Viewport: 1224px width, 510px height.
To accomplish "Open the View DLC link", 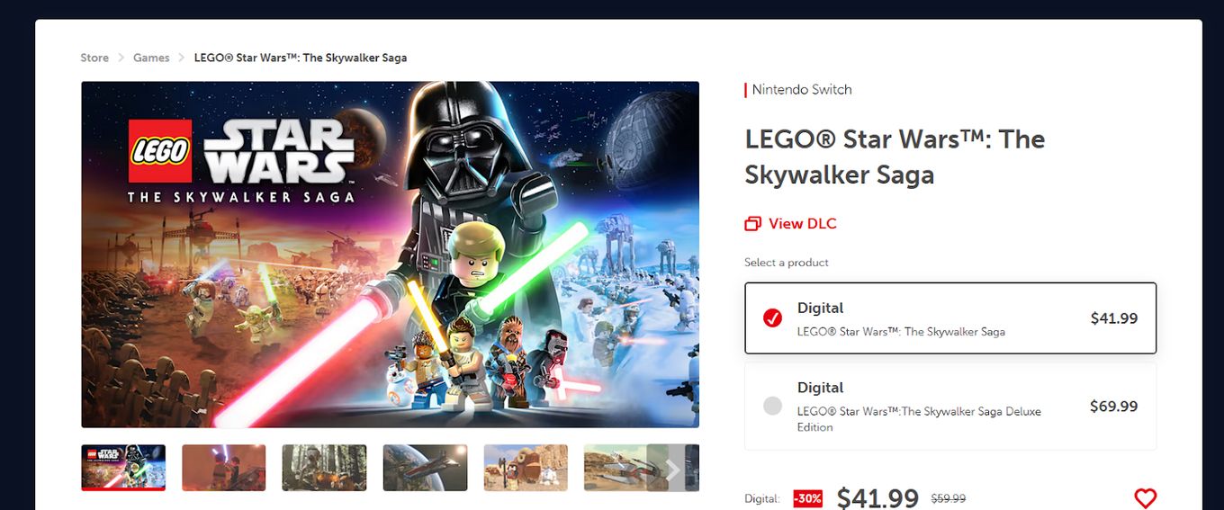I will [791, 224].
